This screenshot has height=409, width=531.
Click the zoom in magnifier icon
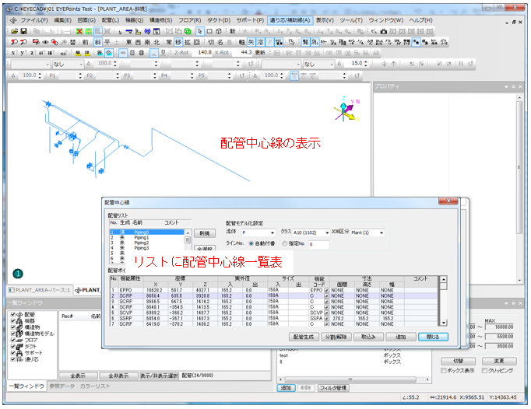pos(14,42)
